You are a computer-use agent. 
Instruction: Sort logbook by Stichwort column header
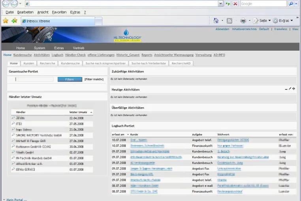coord(223,135)
